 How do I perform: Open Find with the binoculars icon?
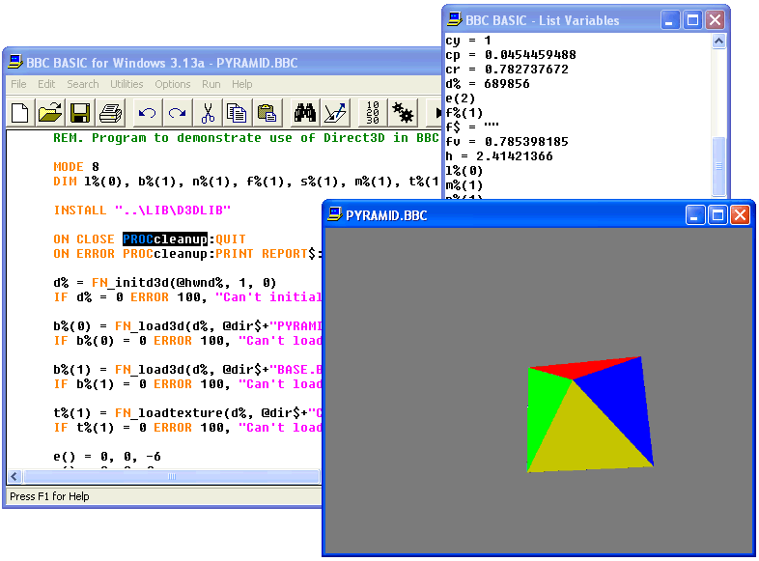pyautogui.click(x=305, y=113)
